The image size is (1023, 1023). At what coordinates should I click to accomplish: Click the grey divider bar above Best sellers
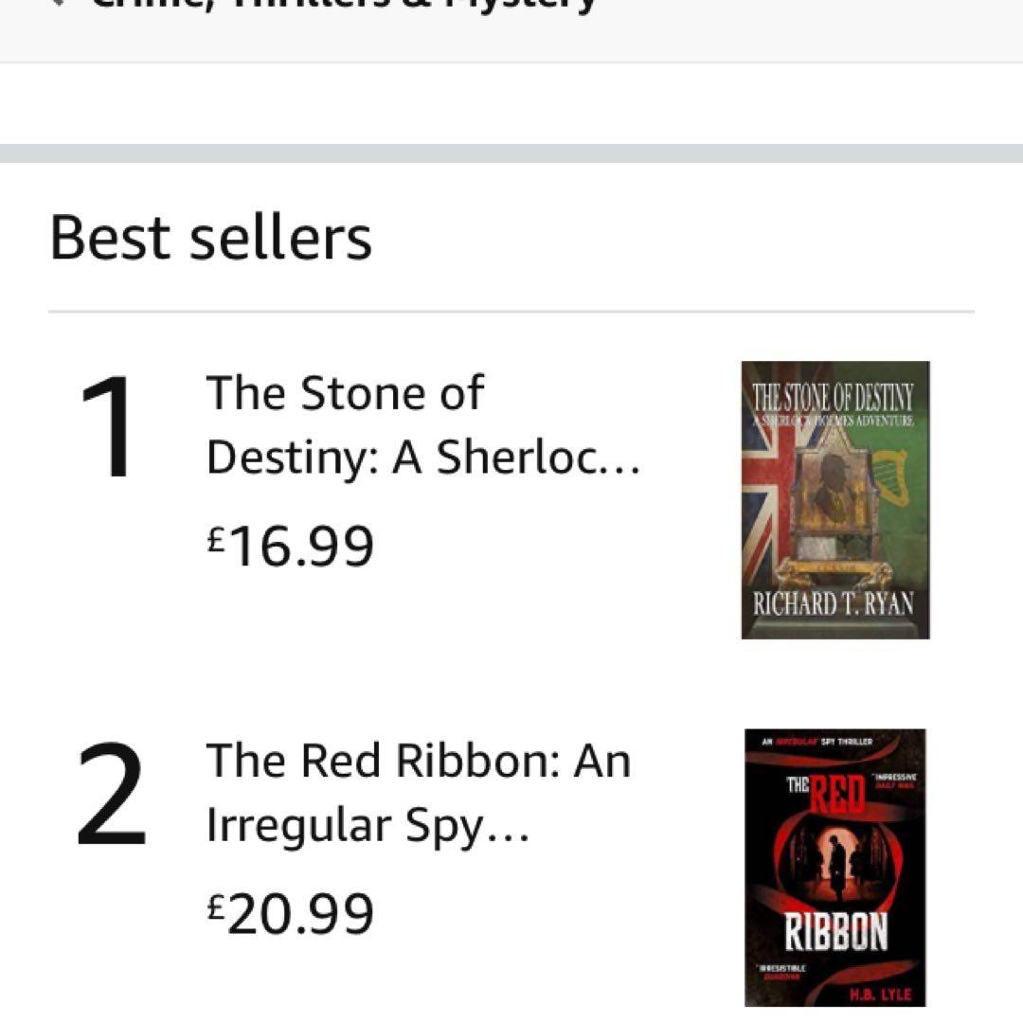(x=511, y=153)
